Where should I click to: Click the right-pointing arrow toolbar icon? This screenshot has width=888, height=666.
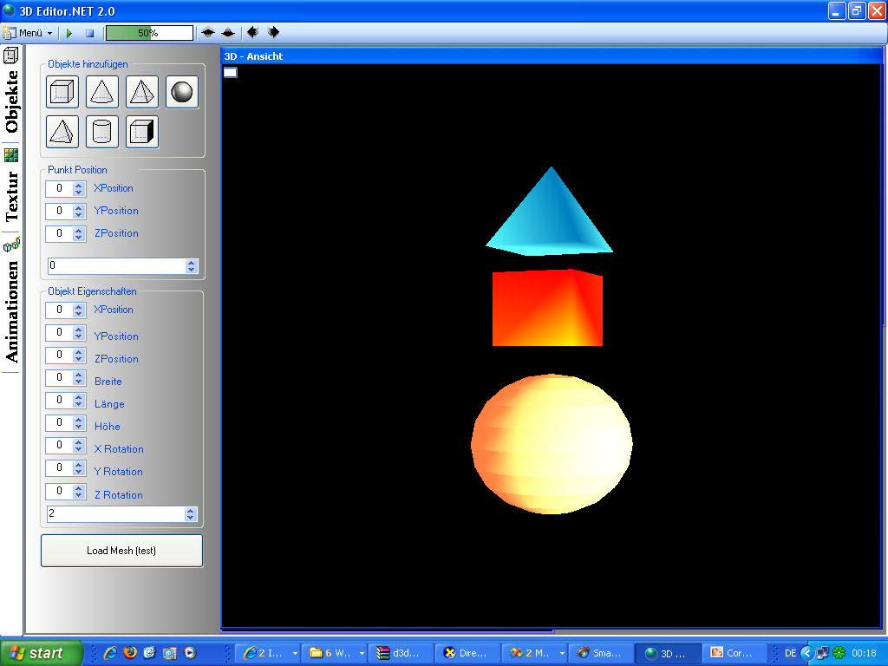(273, 32)
